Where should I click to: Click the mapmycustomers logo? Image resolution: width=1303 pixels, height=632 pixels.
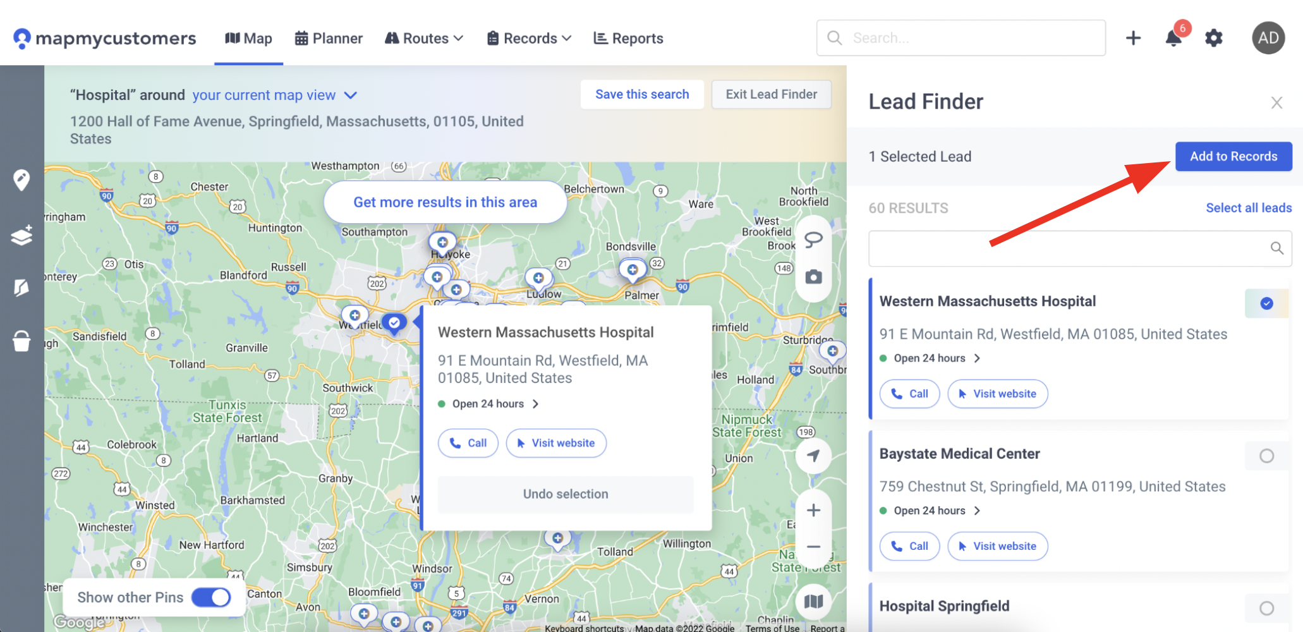click(105, 39)
